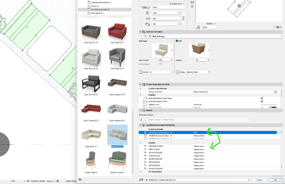Click the rotation angle icon
Screen dimensions: 285x184
[x=198, y=27]
